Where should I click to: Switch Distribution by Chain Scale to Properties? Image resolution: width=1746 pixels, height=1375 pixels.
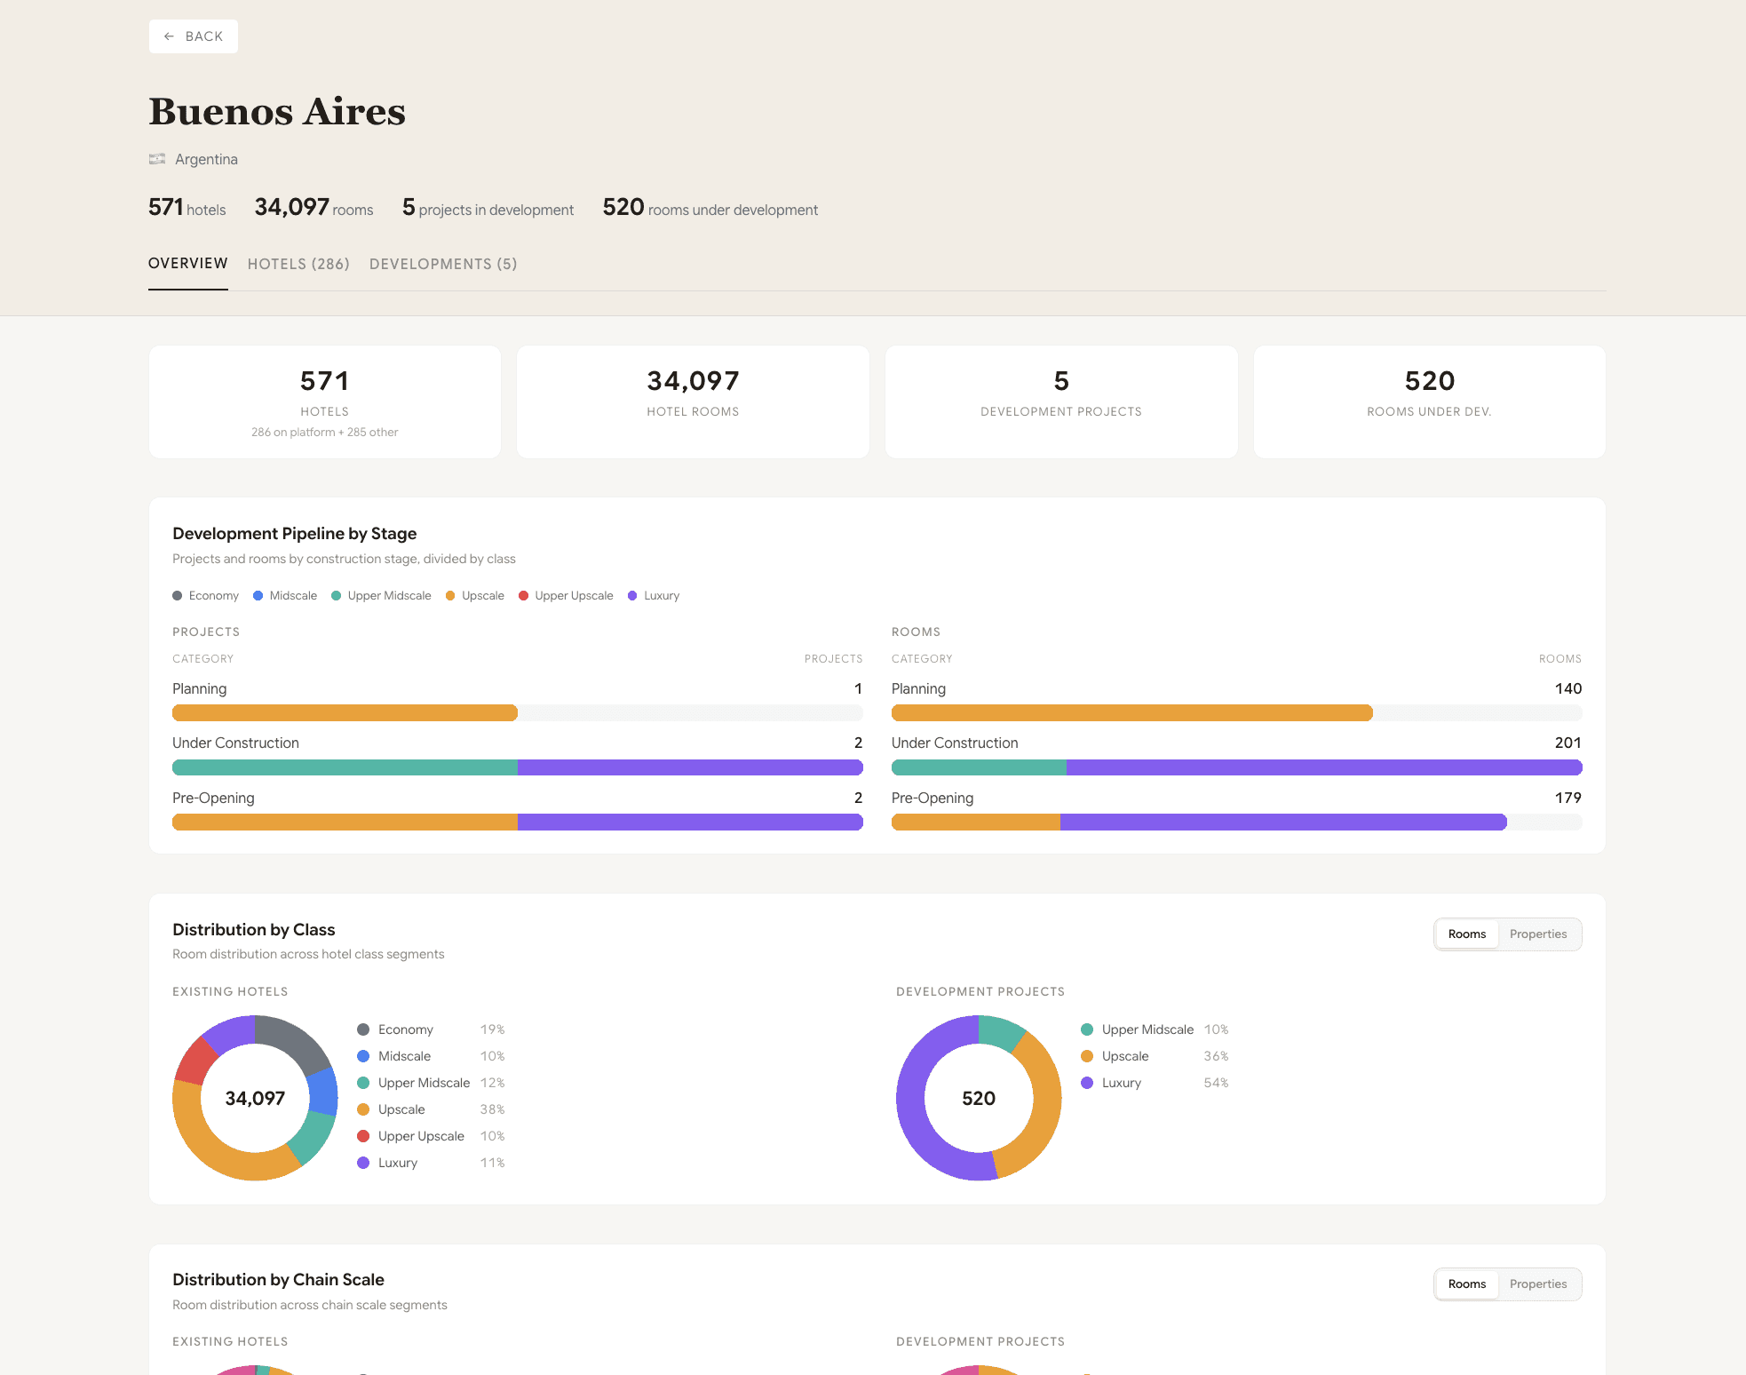point(1537,1284)
